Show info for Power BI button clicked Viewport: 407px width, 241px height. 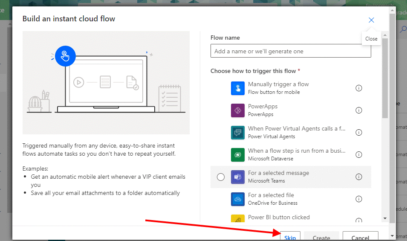pyautogui.click(x=358, y=220)
